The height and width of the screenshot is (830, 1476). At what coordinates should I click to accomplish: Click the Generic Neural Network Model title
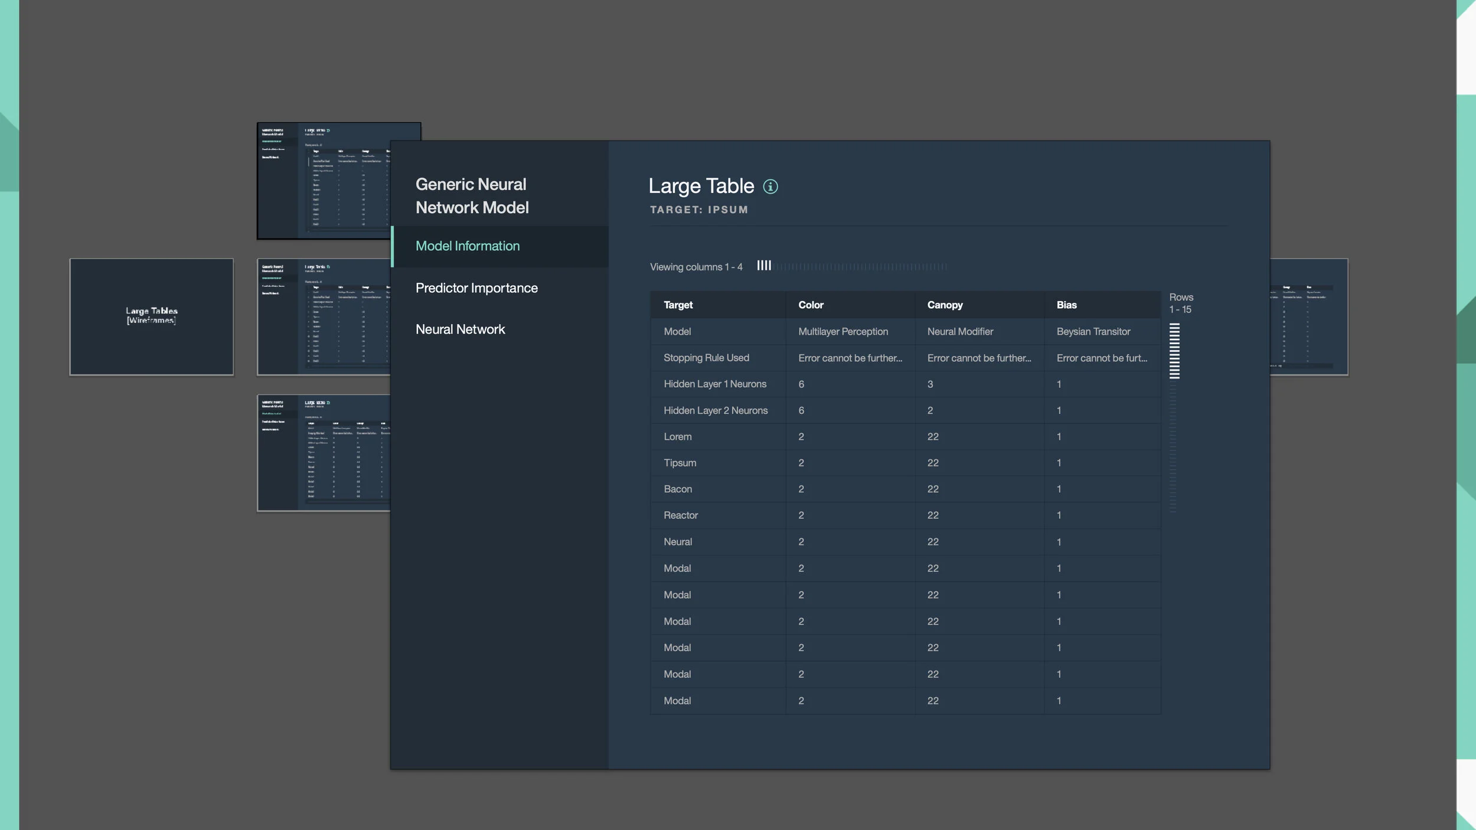[x=472, y=195]
